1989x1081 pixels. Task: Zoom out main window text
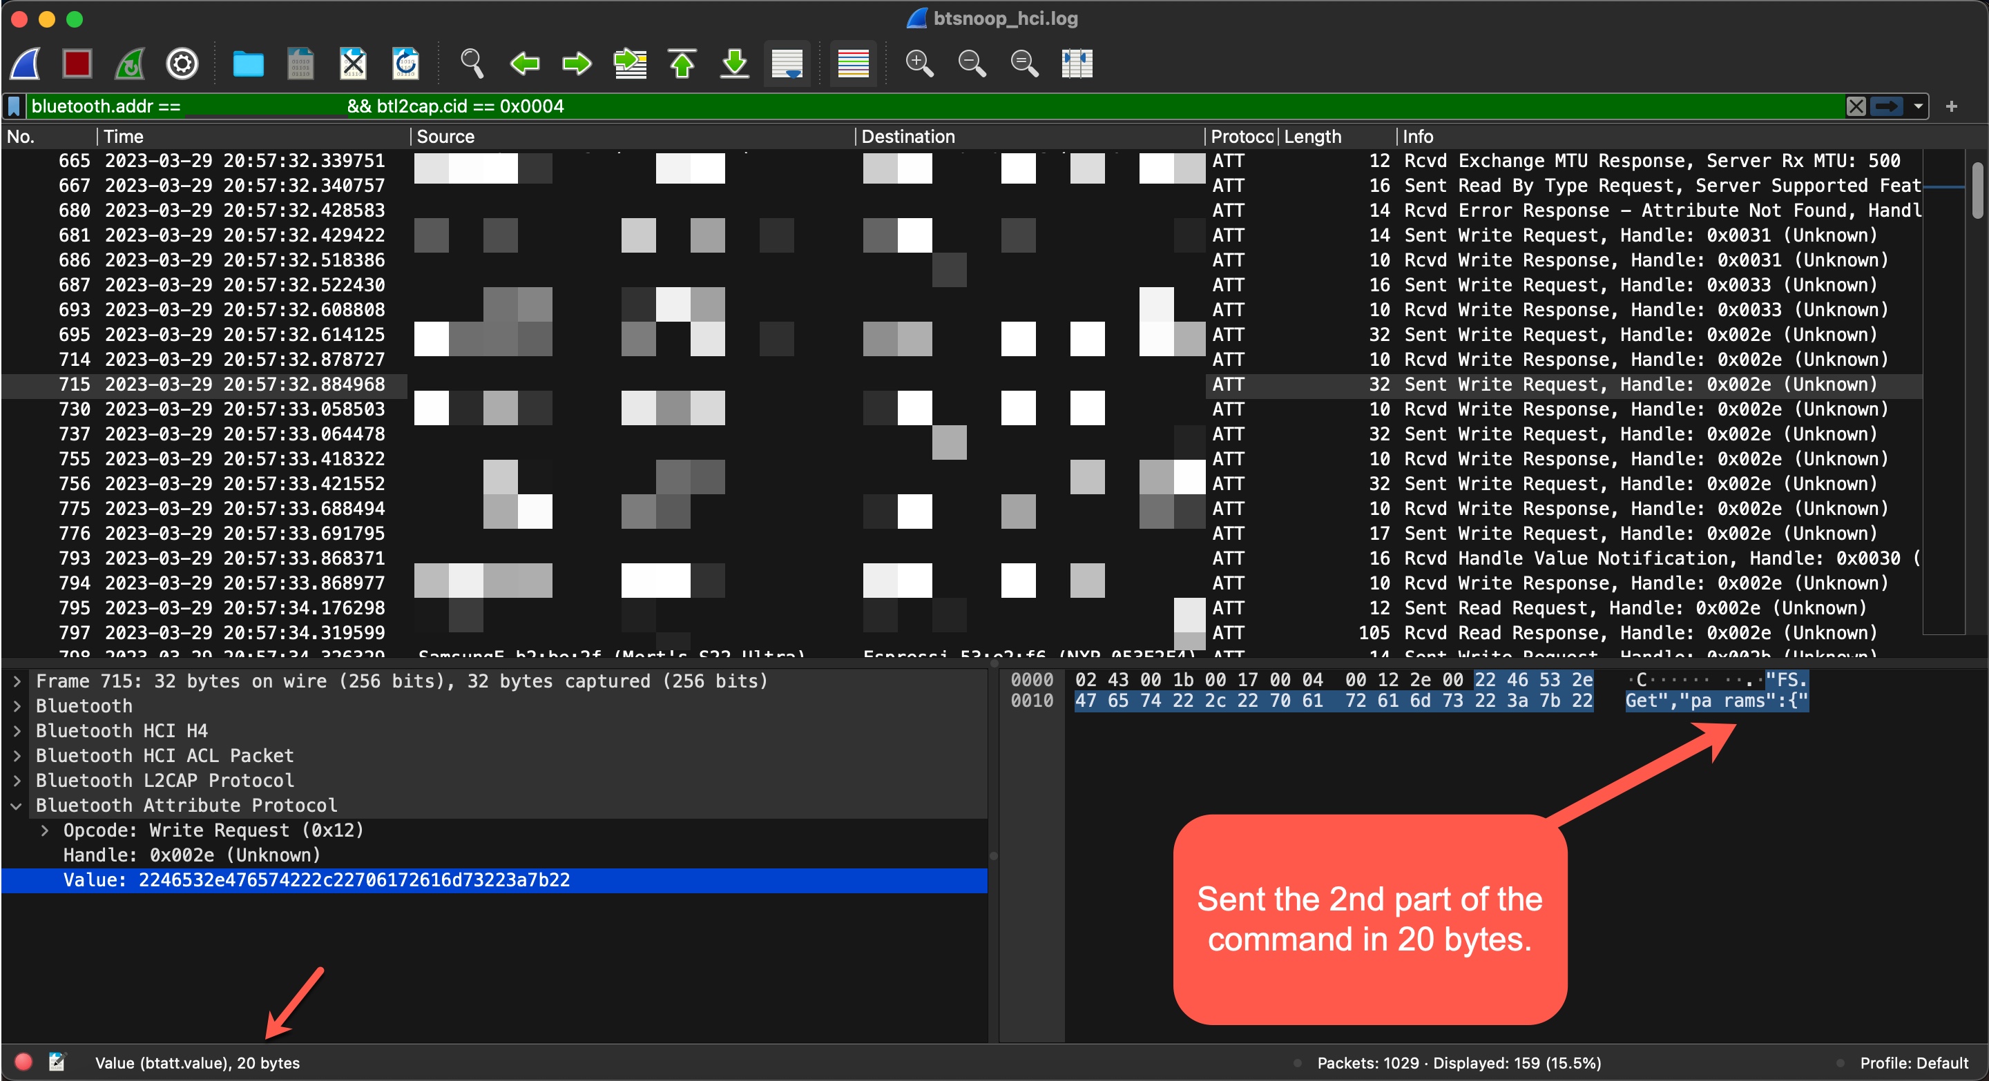pyautogui.click(x=972, y=64)
